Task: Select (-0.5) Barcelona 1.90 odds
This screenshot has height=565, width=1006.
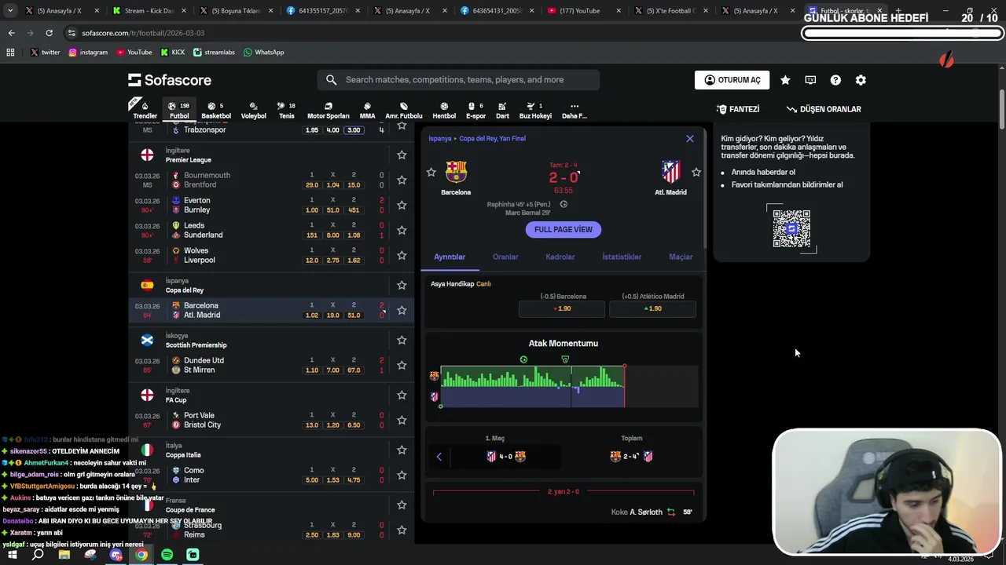Action: coord(562,308)
